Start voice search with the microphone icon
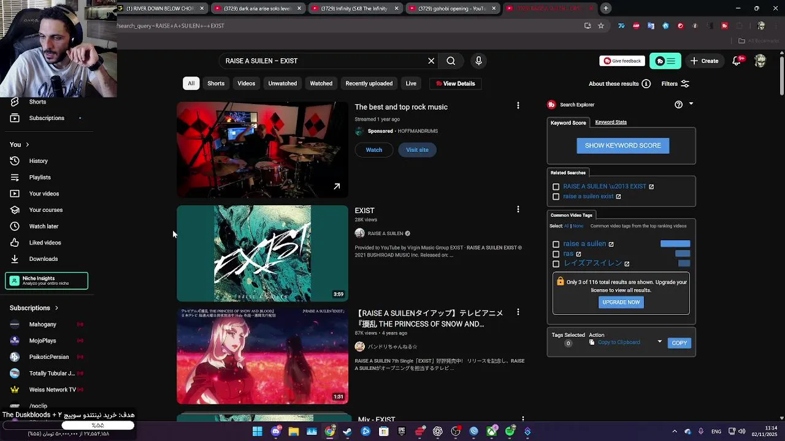 click(479, 61)
